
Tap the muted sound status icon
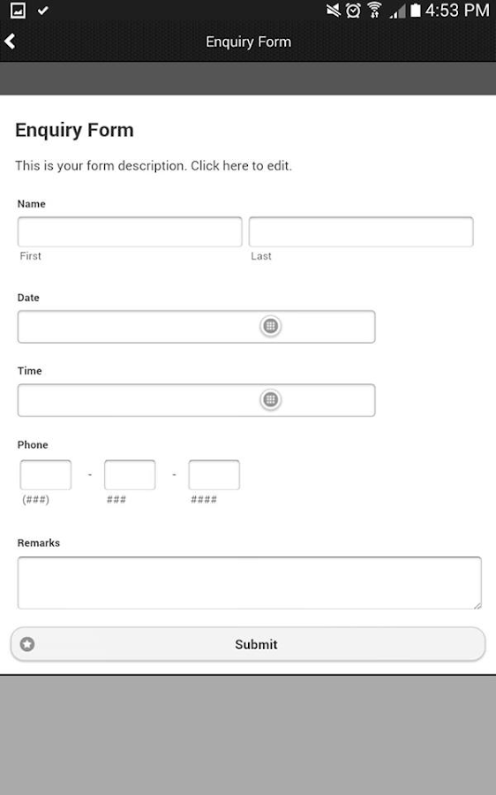pos(333,10)
